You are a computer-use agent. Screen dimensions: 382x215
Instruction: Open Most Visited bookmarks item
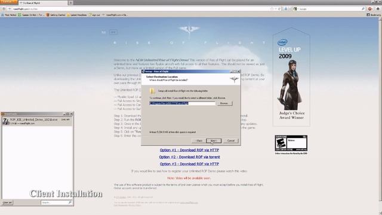click(9, 15)
